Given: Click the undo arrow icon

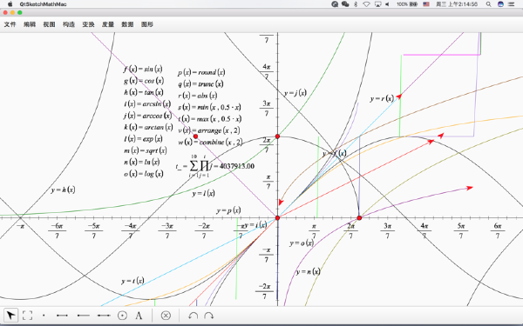Looking at the screenshot, I should pyautogui.click(x=193, y=316).
